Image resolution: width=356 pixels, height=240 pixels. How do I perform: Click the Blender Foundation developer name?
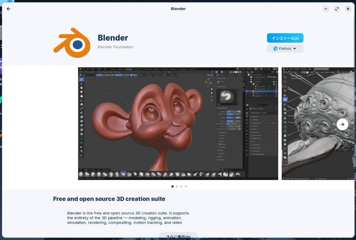tap(116, 47)
